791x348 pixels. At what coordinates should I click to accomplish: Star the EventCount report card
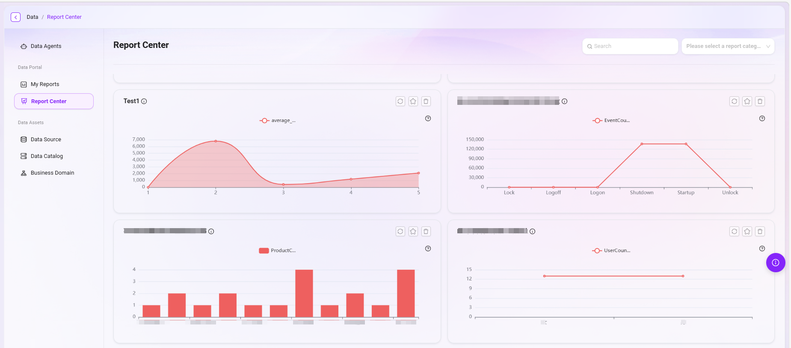pos(747,101)
